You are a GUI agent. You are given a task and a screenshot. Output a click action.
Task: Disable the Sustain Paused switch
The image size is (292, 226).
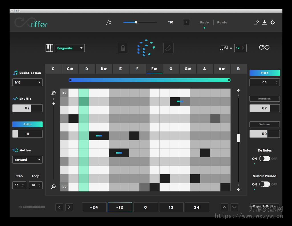point(265,184)
